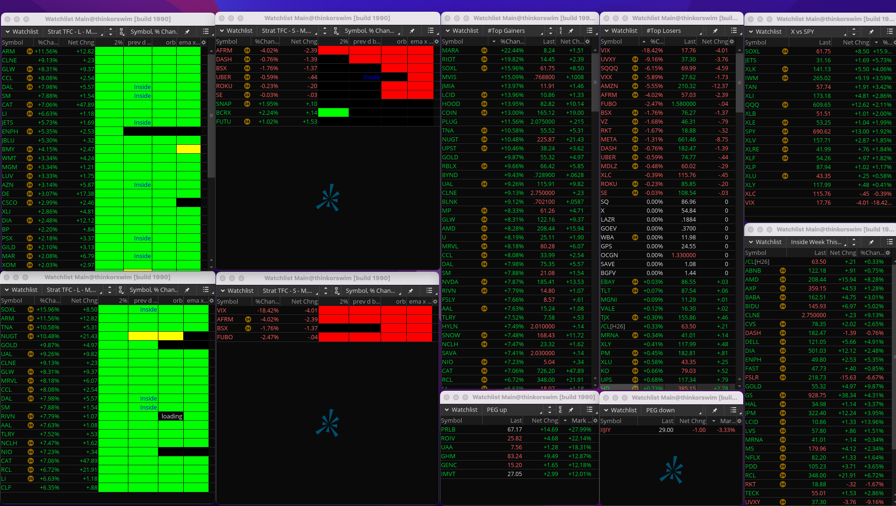Toggle the pin in X vs SPY watchlist
This screenshot has width=896, height=506.
point(871,32)
